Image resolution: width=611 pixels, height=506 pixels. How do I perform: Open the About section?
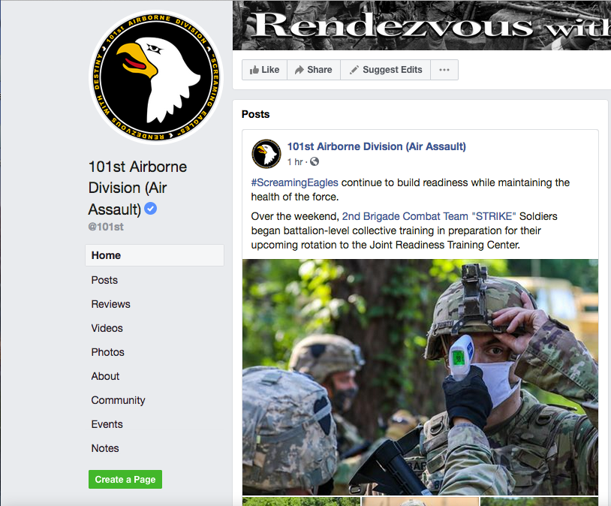point(105,376)
